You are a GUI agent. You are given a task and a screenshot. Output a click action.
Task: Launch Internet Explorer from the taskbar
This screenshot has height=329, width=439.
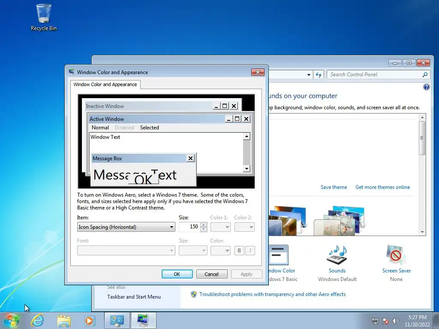click(x=38, y=320)
